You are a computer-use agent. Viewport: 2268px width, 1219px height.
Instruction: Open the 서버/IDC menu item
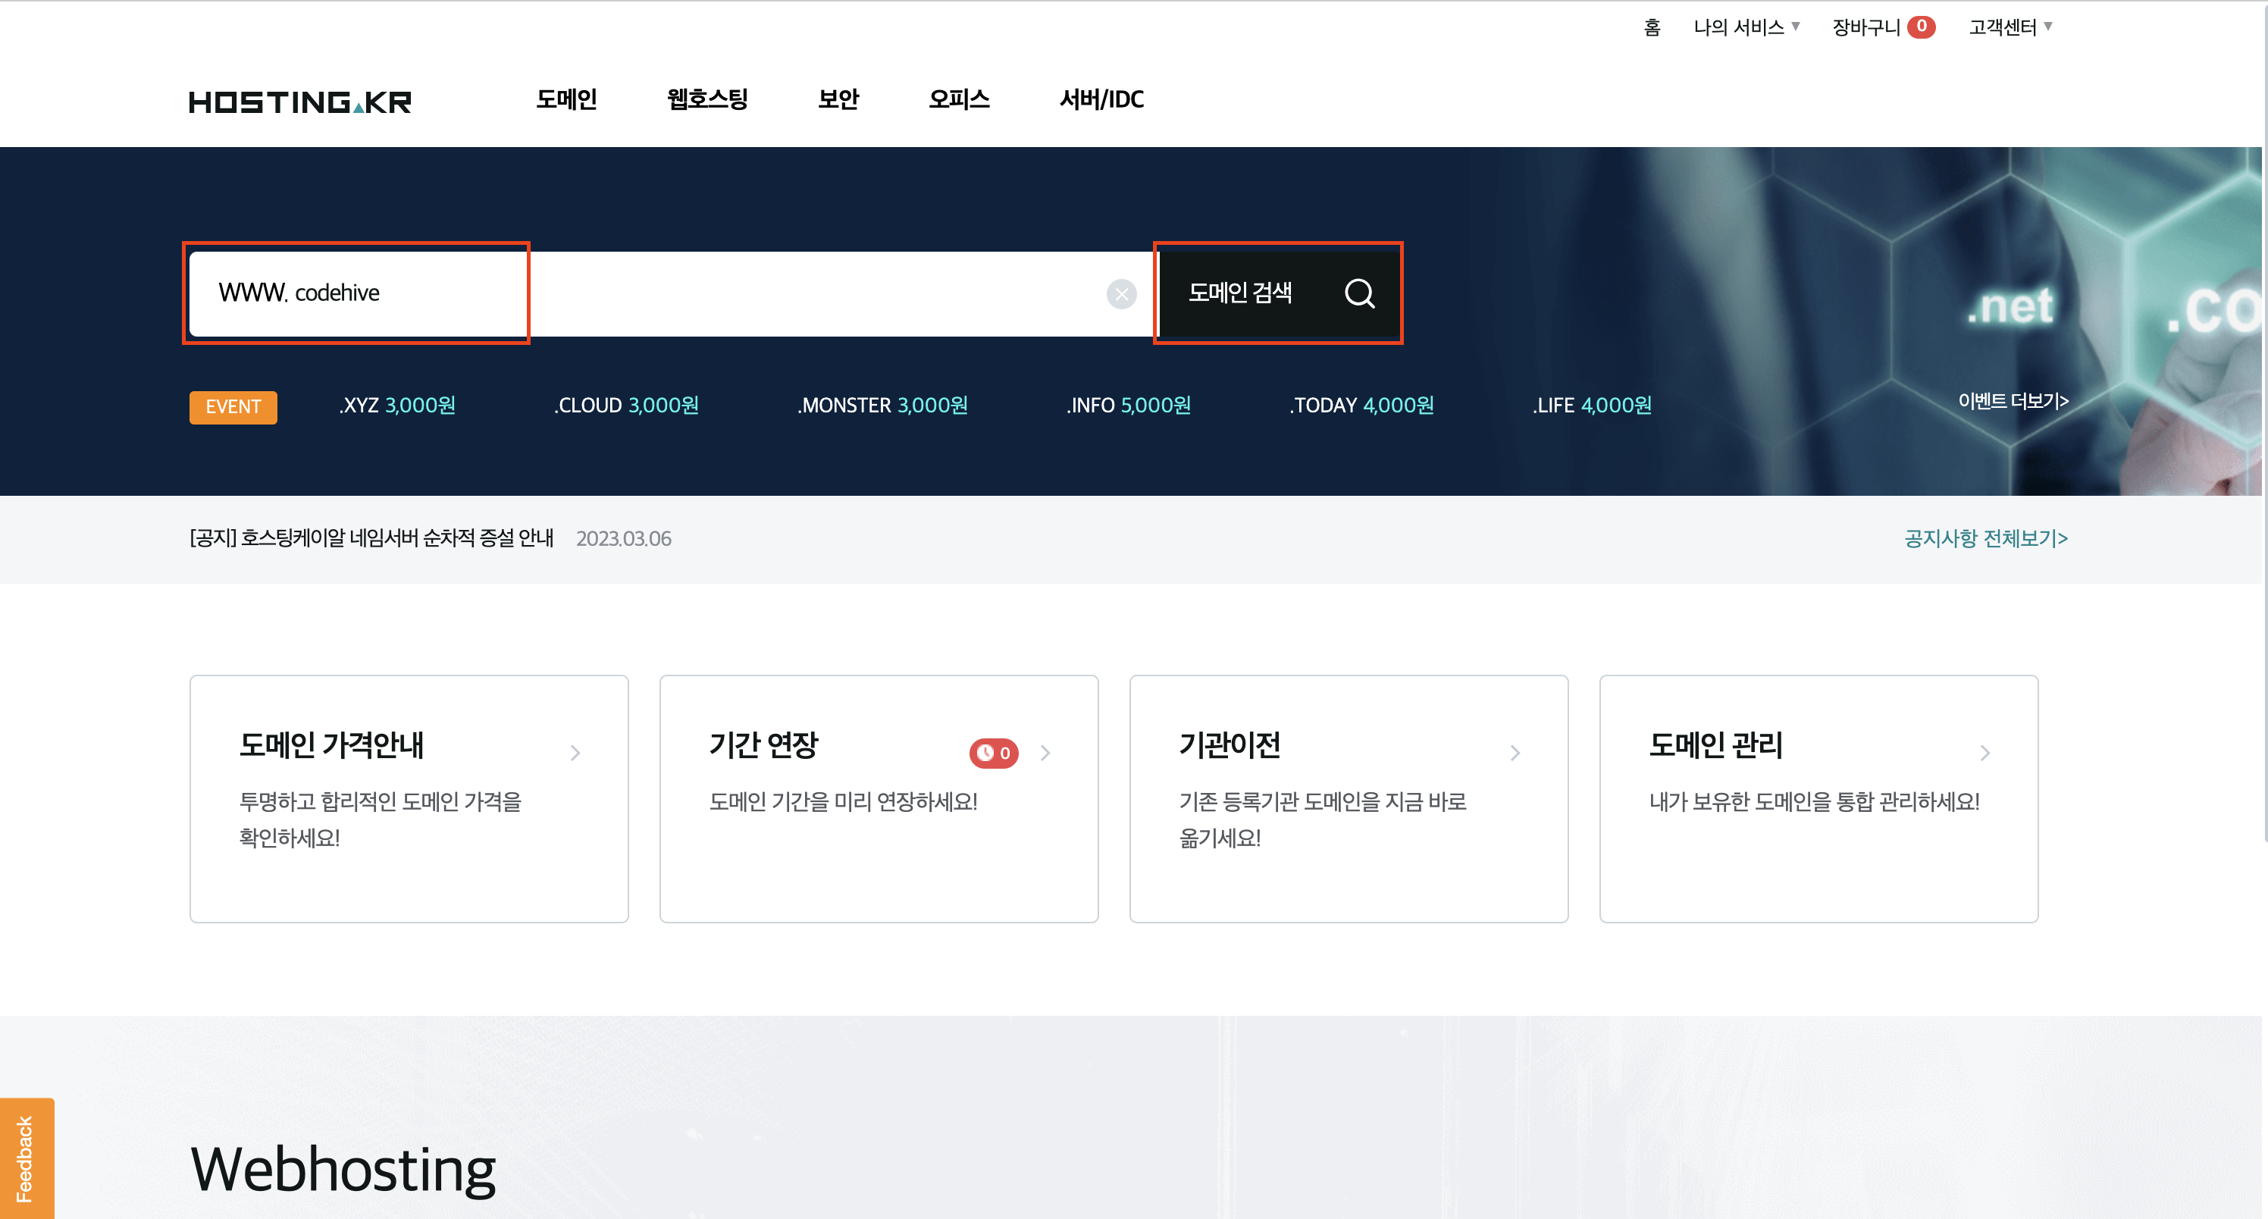click(x=1101, y=99)
